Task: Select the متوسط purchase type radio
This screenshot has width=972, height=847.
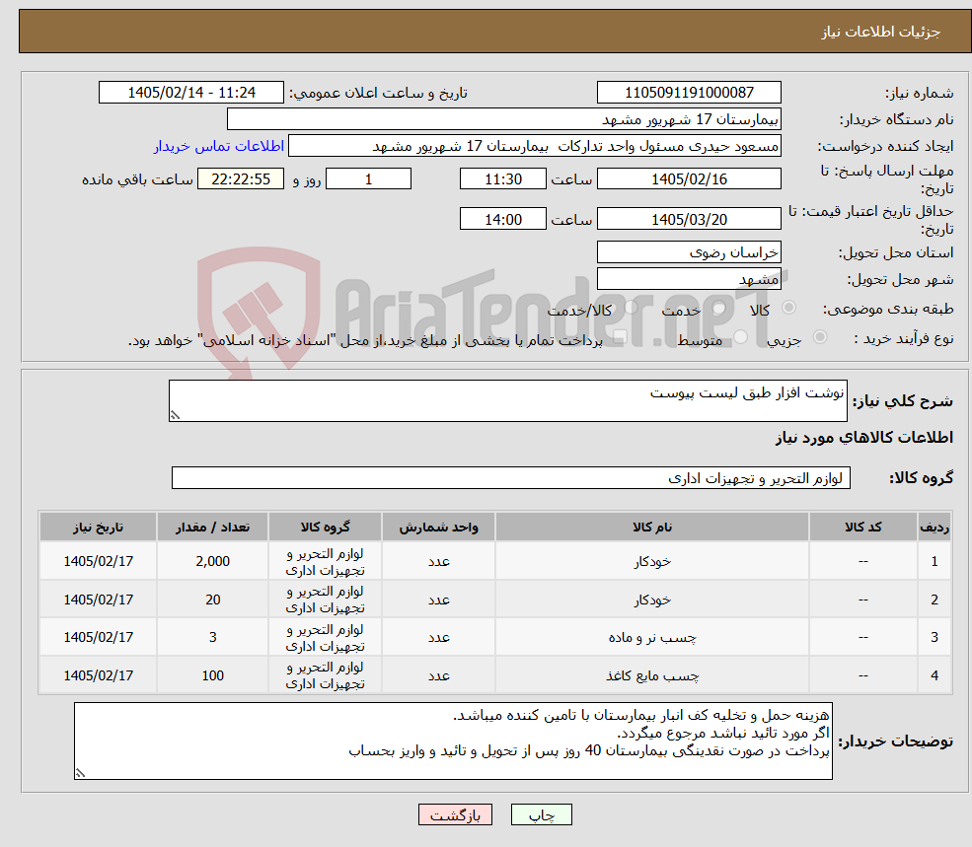Action: (x=741, y=337)
